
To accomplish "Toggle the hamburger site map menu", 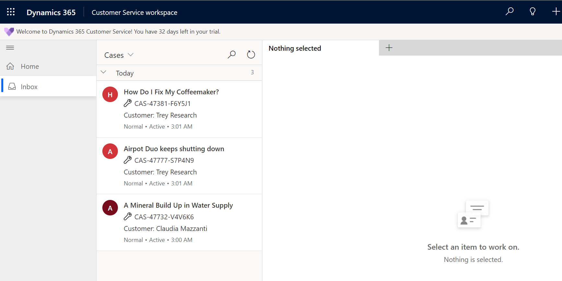I will click(10, 48).
